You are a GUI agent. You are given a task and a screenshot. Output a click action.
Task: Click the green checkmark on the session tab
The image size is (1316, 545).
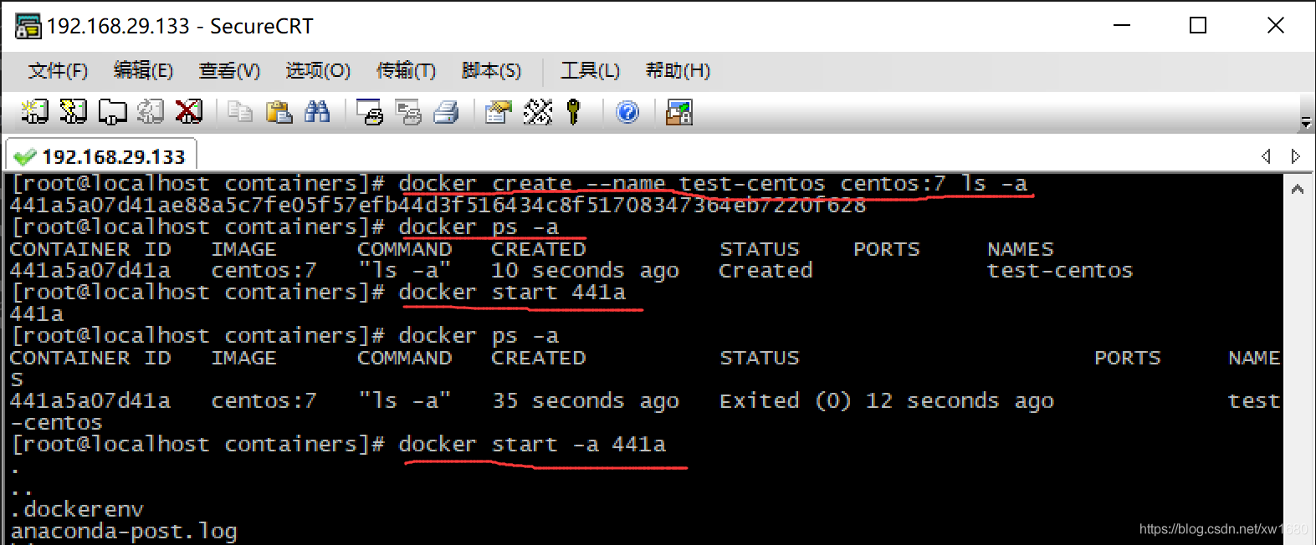pos(25,157)
